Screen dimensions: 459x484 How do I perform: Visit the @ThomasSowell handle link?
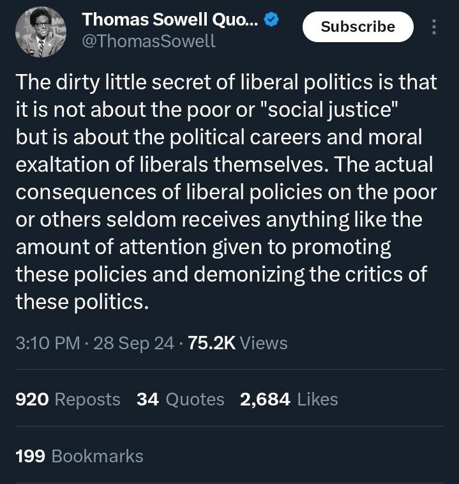tap(149, 42)
